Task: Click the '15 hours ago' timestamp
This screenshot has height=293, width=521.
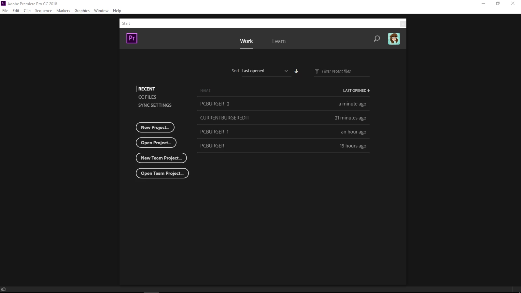Action: click(353, 146)
